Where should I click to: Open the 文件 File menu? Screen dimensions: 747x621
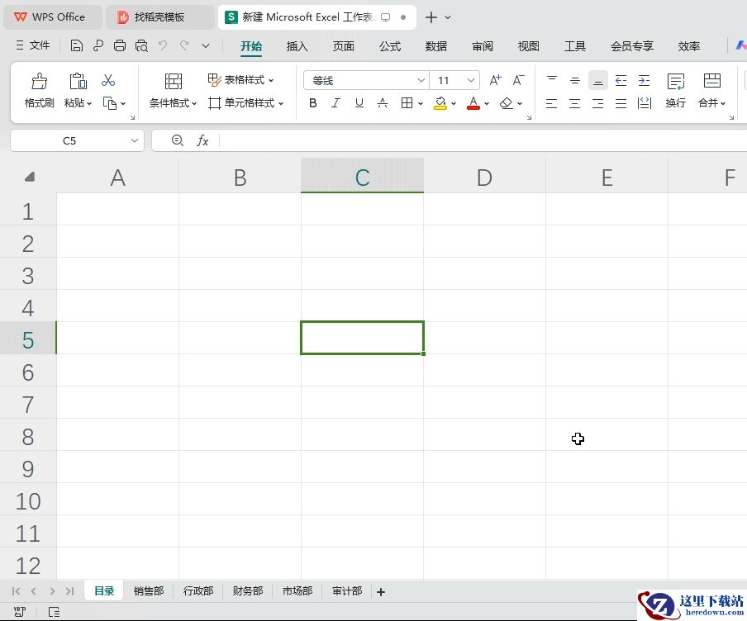pos(33,45)
